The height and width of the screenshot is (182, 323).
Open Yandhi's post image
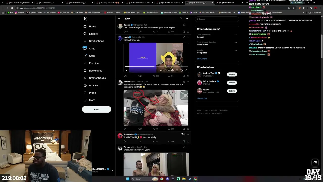(156, 108)
